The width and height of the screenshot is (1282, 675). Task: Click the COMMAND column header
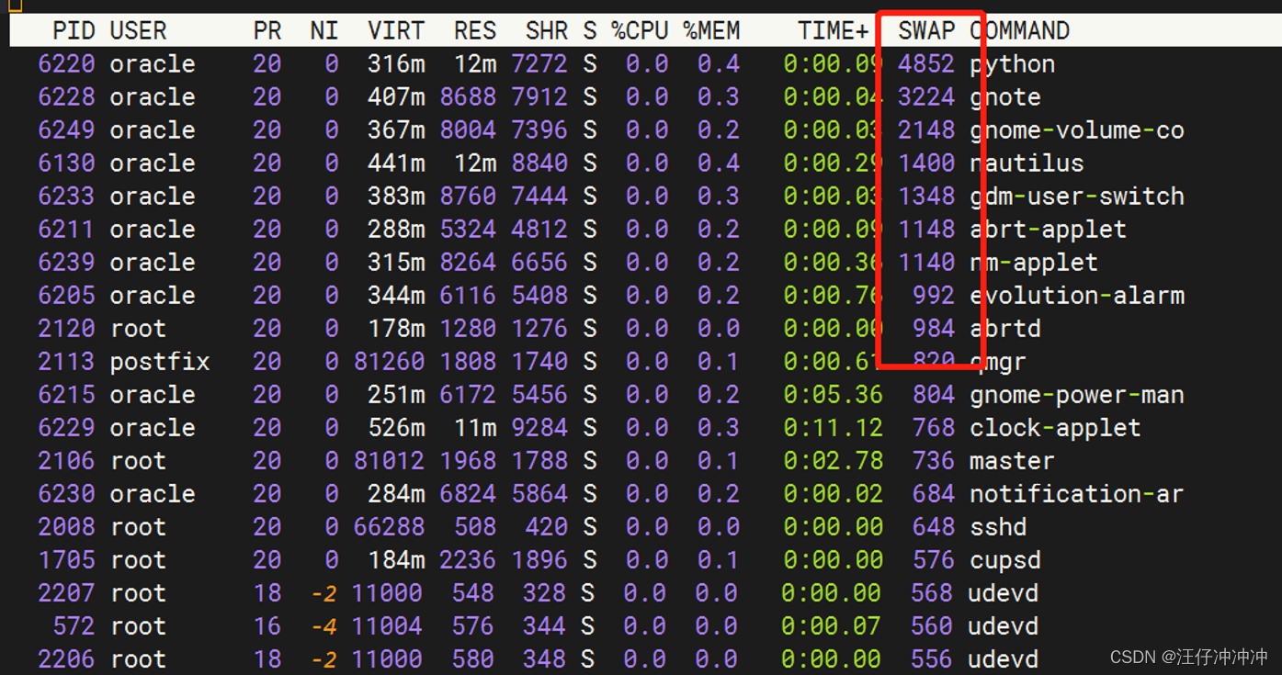(x=1019, y=30)
